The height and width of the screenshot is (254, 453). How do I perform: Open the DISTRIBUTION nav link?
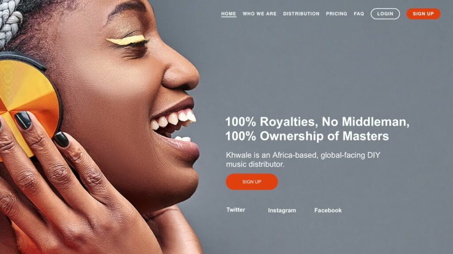click(x=301, y=14)
